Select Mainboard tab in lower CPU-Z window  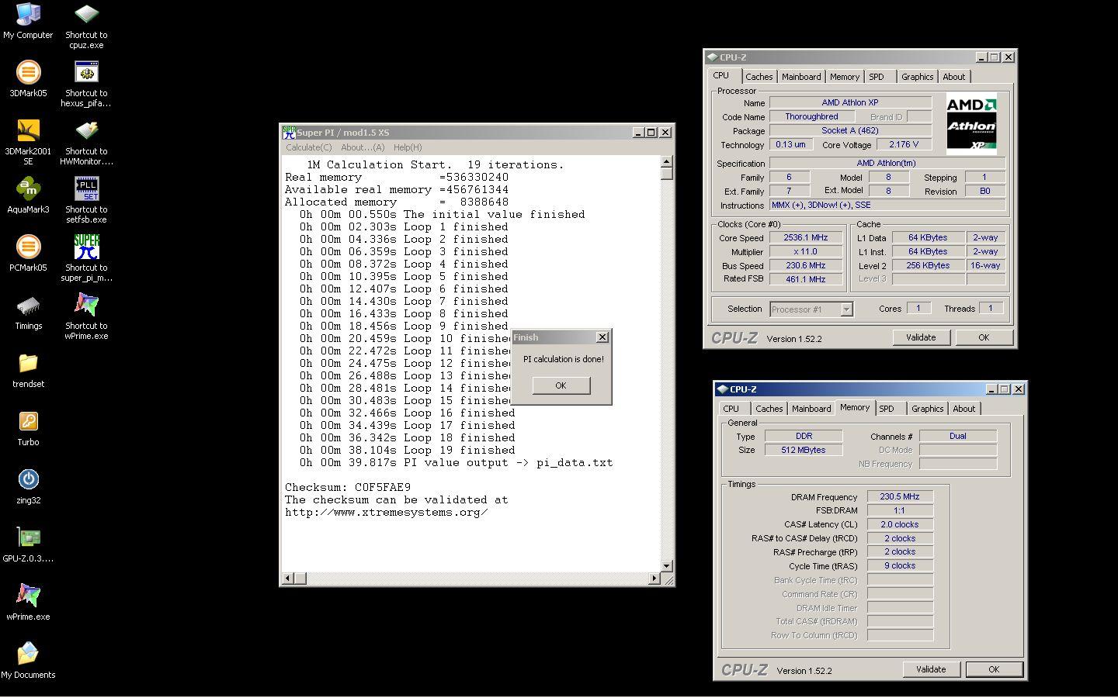tap(811, 409)
